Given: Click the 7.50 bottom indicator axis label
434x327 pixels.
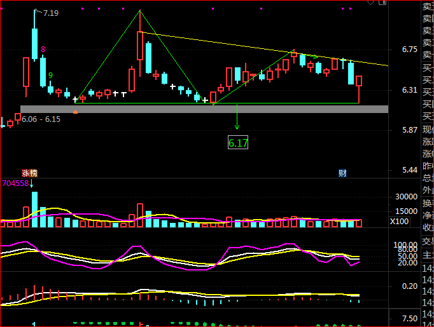Looking at the screenshot, I should click(x=410, y=319).
